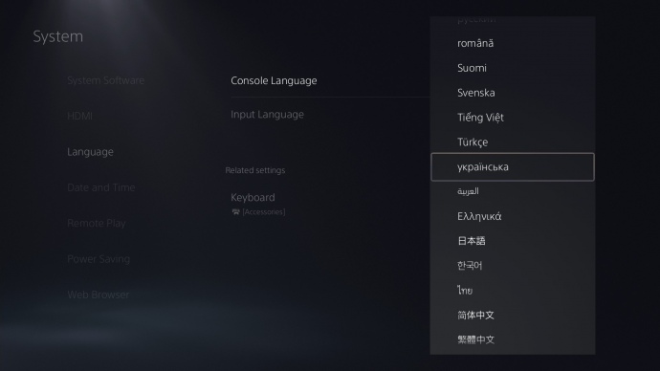Choose Türkçe from language list
This screenshot has height=371, width=660.
click(x=513, y=142)
